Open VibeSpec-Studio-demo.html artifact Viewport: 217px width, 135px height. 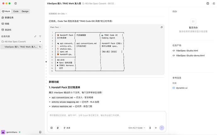click(190, 55)
